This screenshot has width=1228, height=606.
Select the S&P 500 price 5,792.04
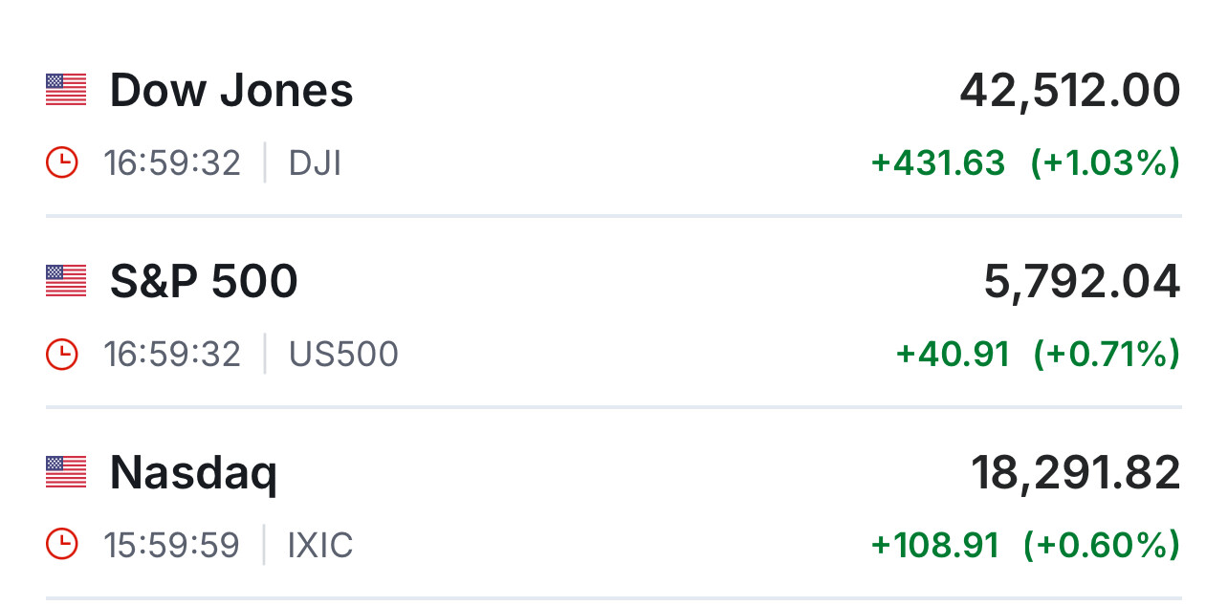[x=1082, y=282]
